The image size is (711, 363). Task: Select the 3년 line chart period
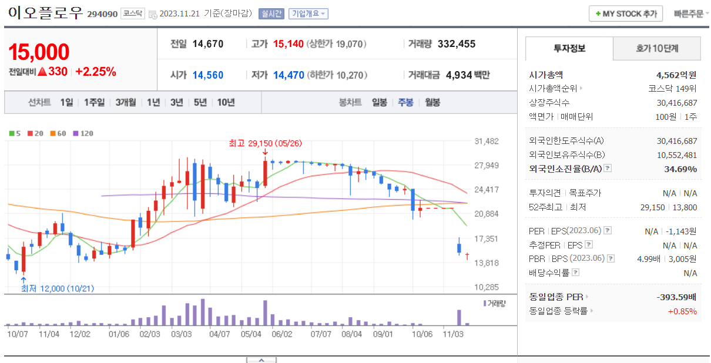177,102
